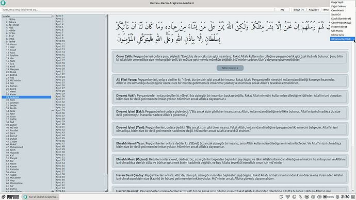Viewport: 356px width, 200px height.
Task: Open the notification bell icon
Action: [x=337, y=197]
